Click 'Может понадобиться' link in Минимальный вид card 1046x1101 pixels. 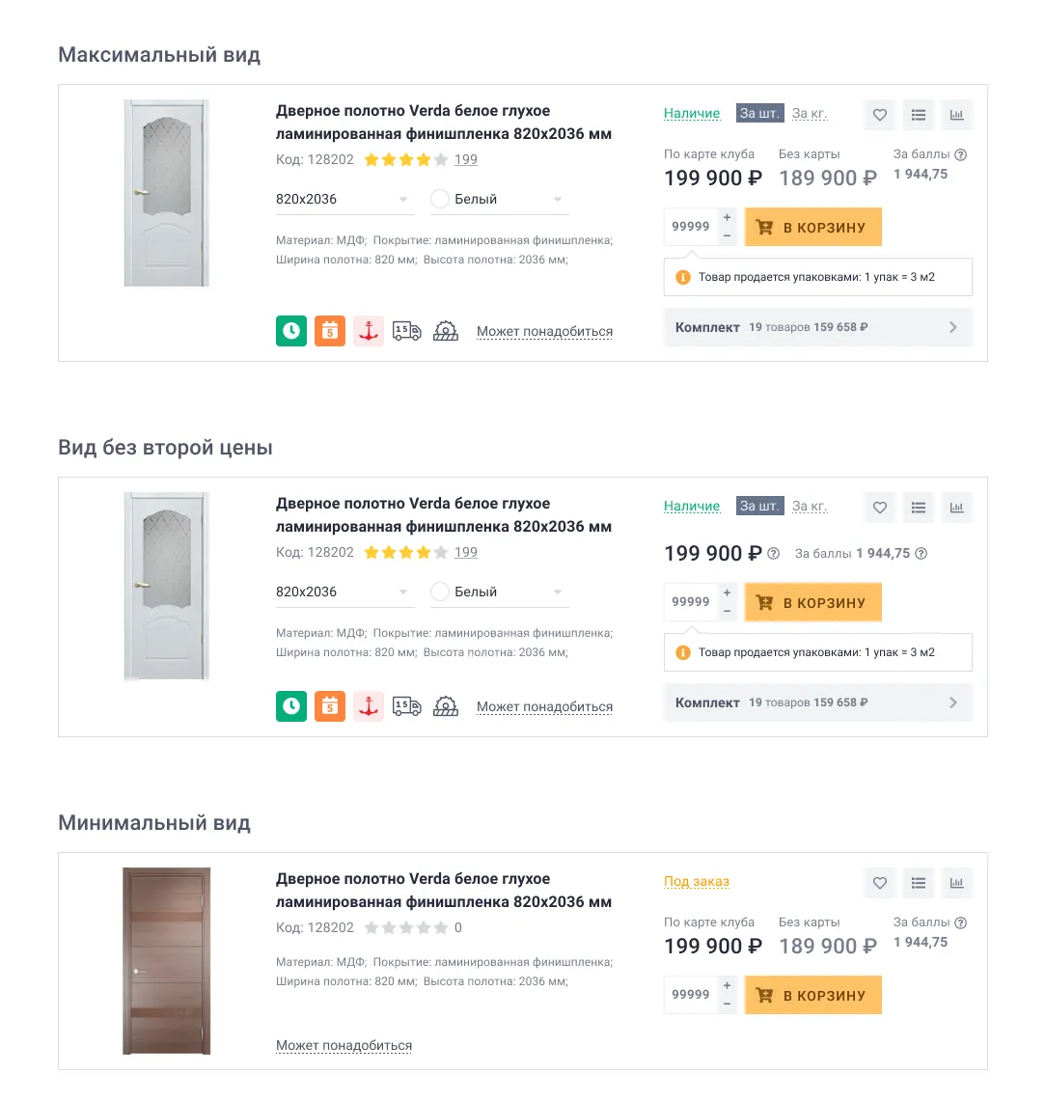(344, 1046)
